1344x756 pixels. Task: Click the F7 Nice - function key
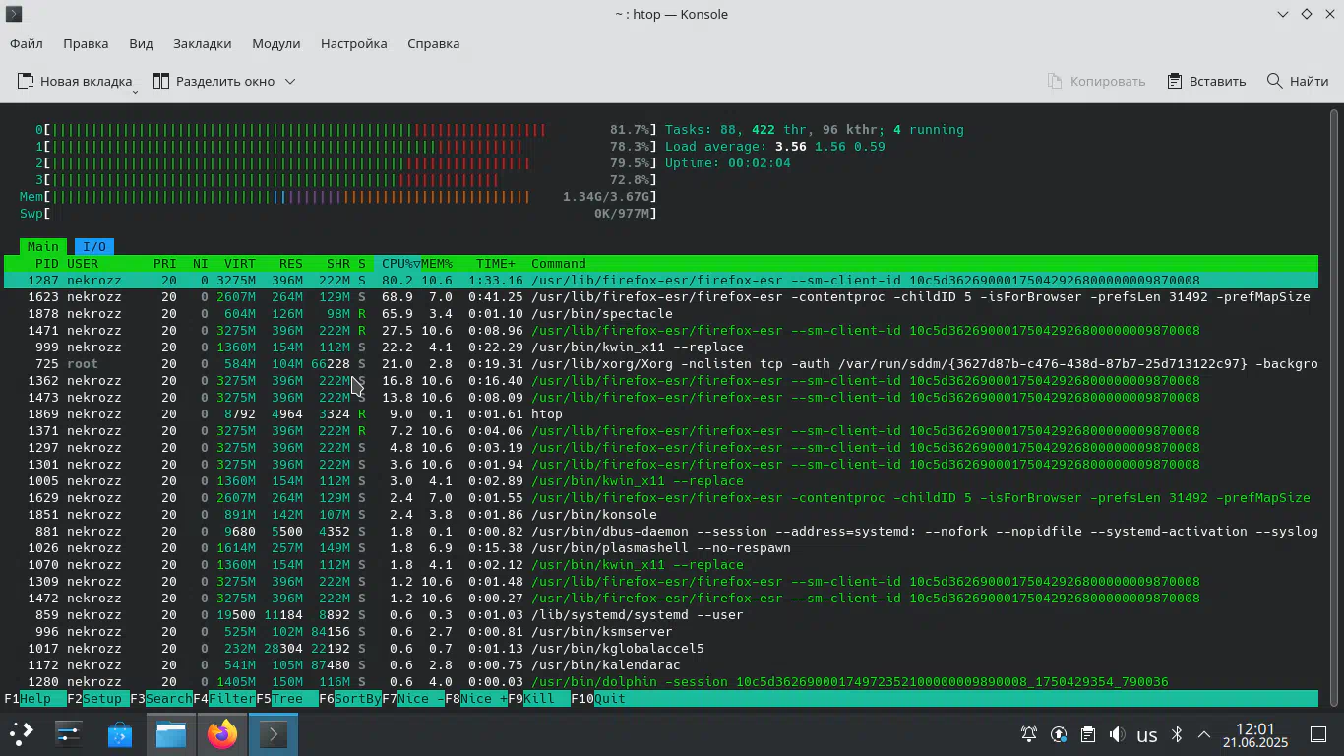coord(413,698)
